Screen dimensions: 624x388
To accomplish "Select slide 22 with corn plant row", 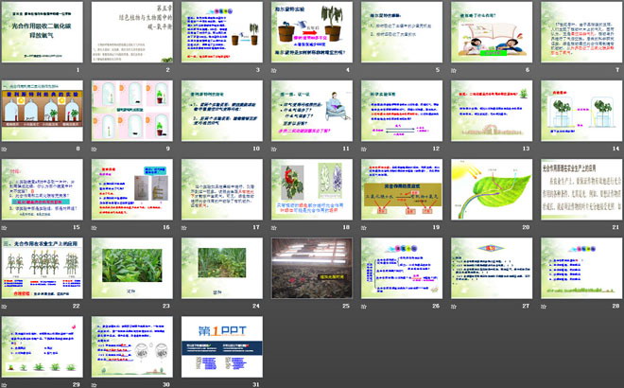I will tap(43, 269).
